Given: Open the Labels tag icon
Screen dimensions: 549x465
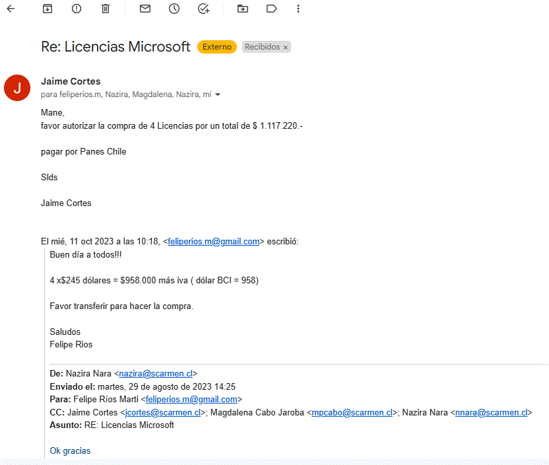Looking at the screenshot, I should pos(271,9).
